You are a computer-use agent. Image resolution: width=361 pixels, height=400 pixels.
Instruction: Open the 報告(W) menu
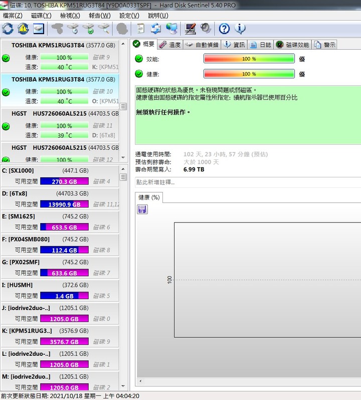click(100, 16)
